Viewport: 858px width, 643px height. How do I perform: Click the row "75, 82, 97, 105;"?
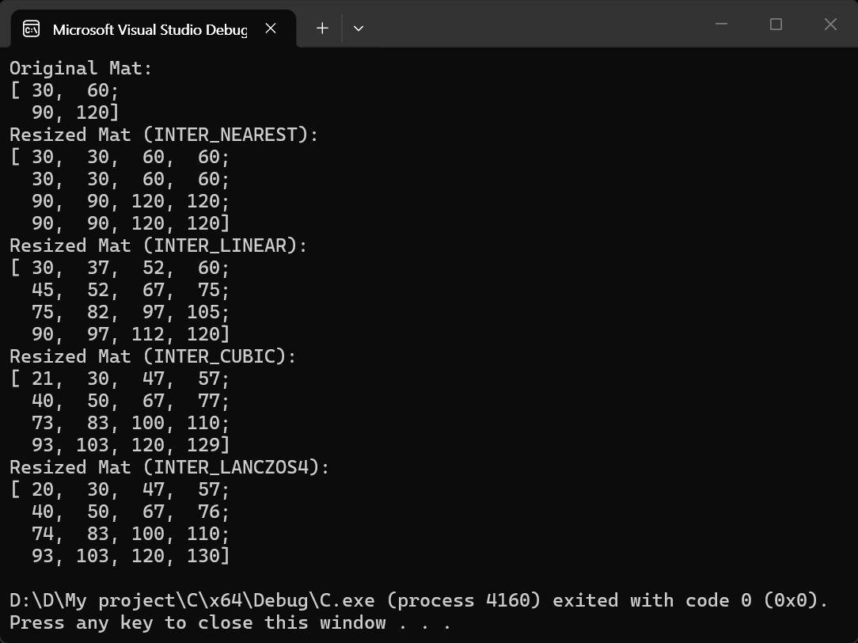[x=131, y=313]
